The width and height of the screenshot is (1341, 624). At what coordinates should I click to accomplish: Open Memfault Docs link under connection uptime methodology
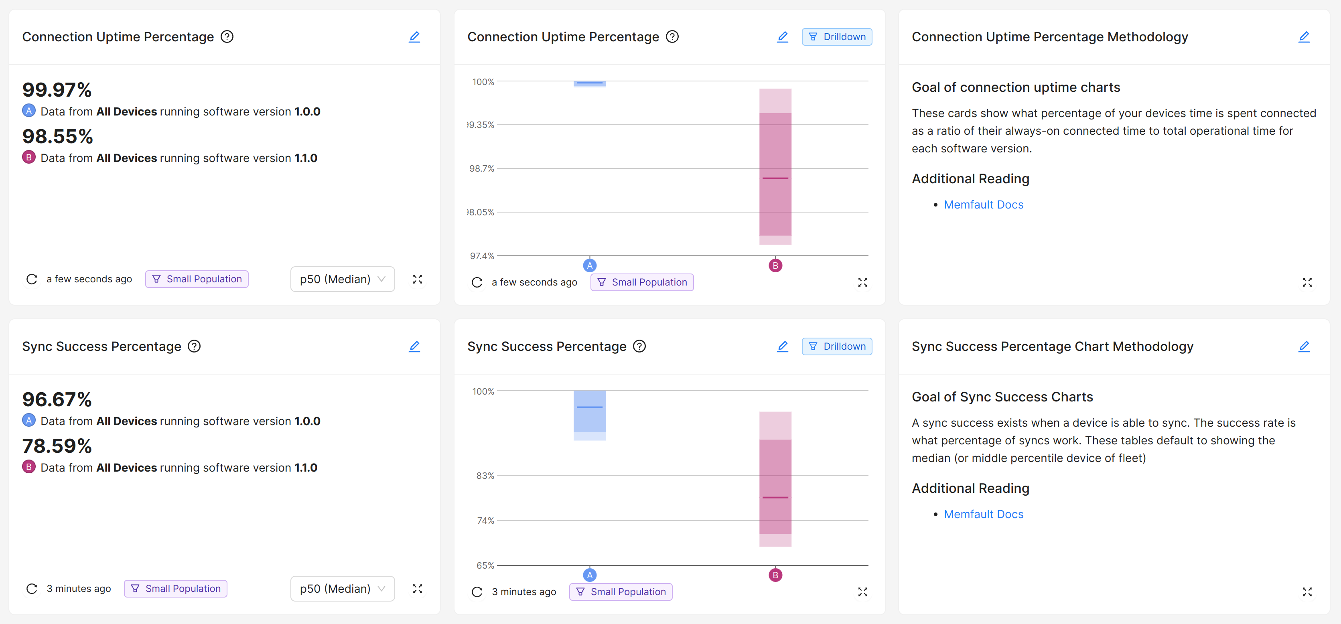pos(983,205)
